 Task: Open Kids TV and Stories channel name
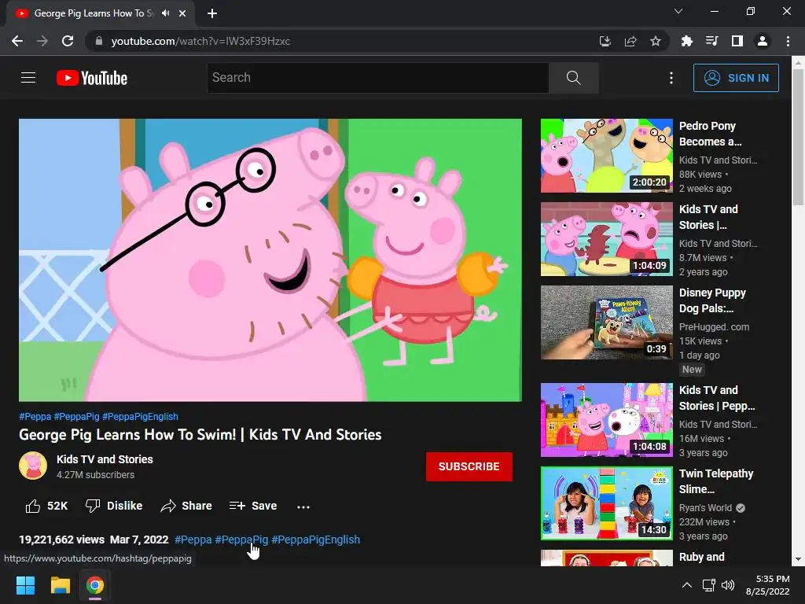click(x=105, y=459)
